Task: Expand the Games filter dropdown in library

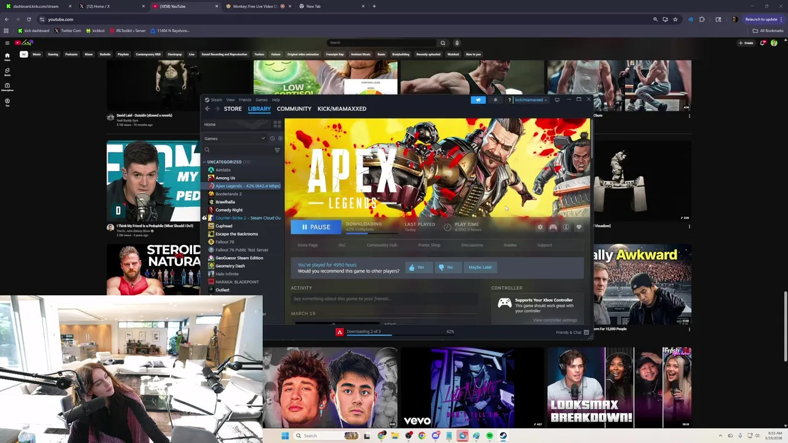Action: (235, 138)
